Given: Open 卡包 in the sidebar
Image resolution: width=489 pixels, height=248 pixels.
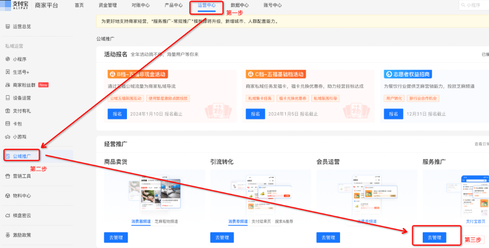Looking at the screenshot, I should (14, 123).
